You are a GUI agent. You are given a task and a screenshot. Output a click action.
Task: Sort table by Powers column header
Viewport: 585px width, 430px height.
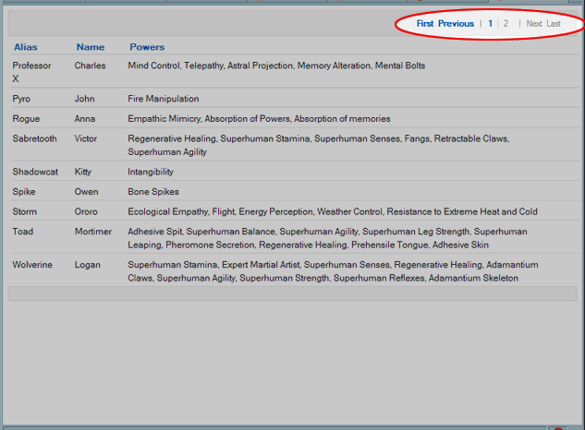pyautogui.click(x=147, y=47)
